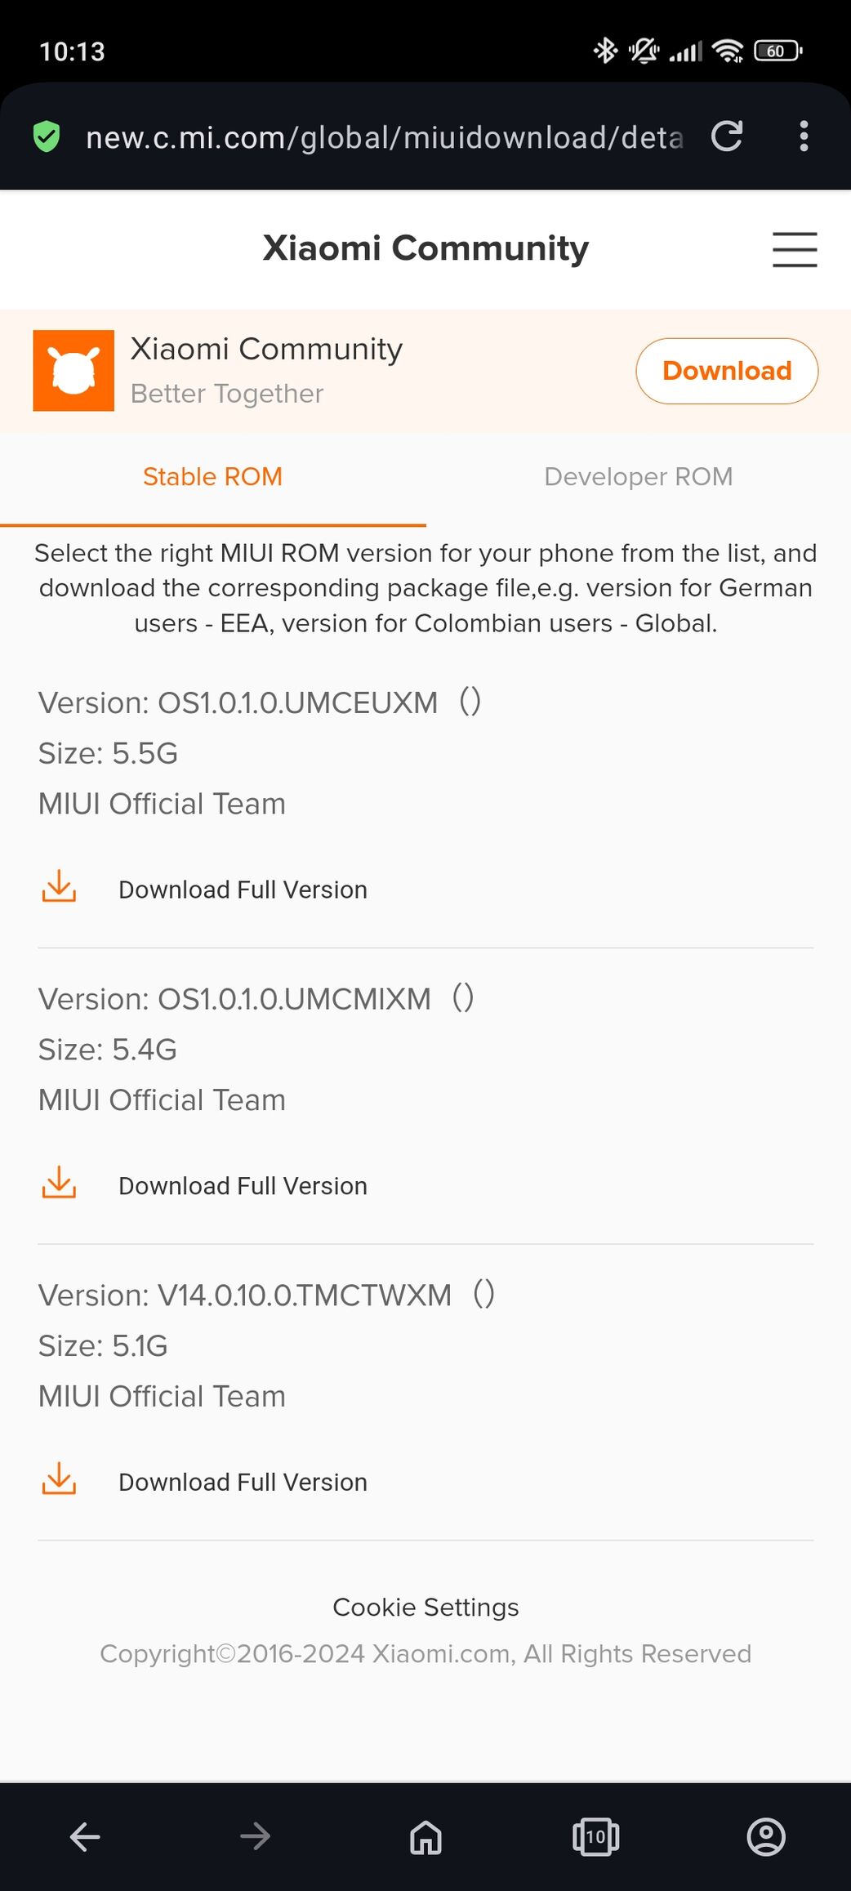
Task: Download Full Version of TMCTWXM ROM
Action: 243,1482
